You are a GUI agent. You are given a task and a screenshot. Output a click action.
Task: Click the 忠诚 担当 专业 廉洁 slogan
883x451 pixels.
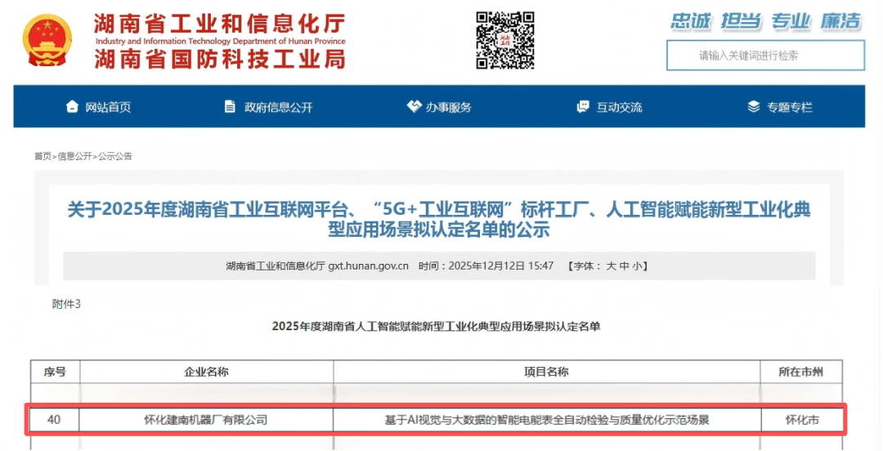(766, 21)
